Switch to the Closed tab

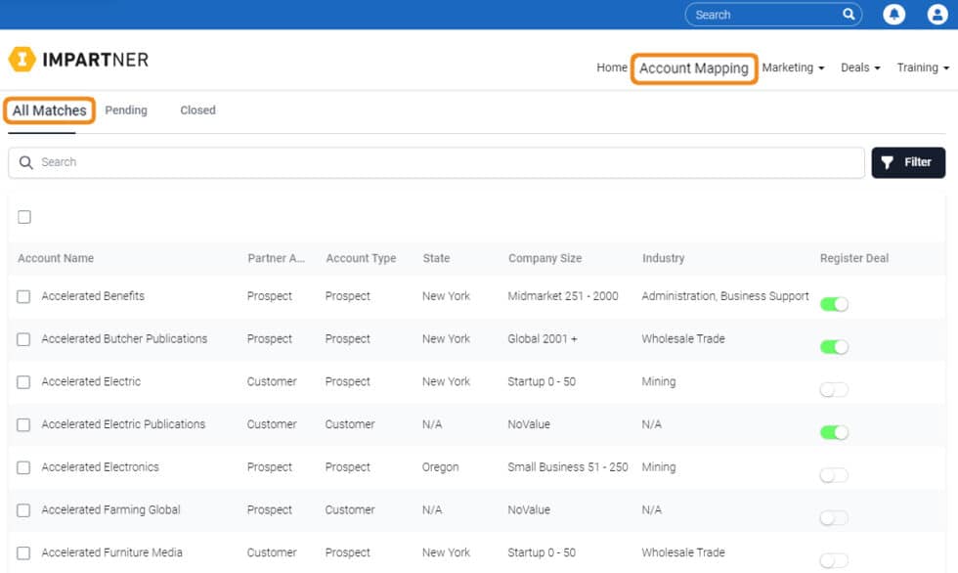(x=197, y=110)
